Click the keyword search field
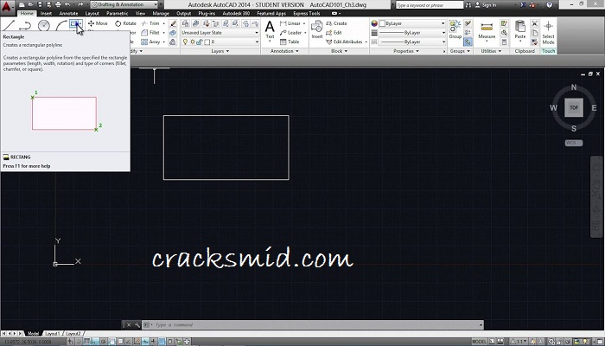The height and width of the screenshot is (346, 605). tap(429, 5)
